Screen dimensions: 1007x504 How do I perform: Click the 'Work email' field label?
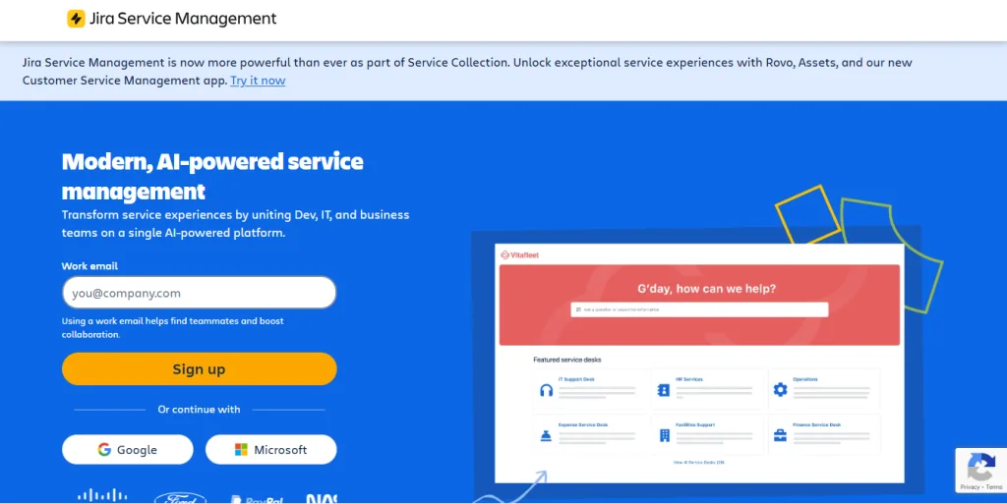click(x=89, y=266)
